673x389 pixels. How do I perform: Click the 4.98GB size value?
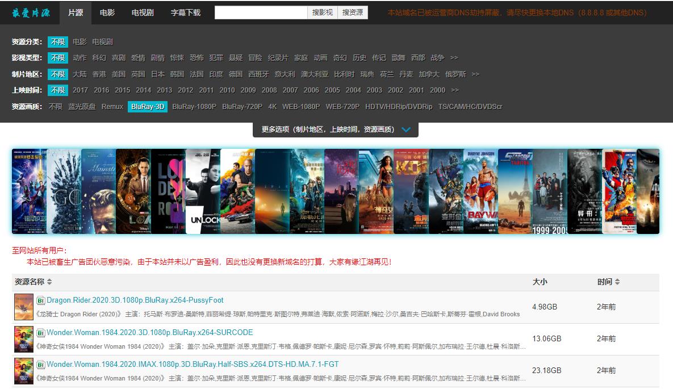(545, 307)
